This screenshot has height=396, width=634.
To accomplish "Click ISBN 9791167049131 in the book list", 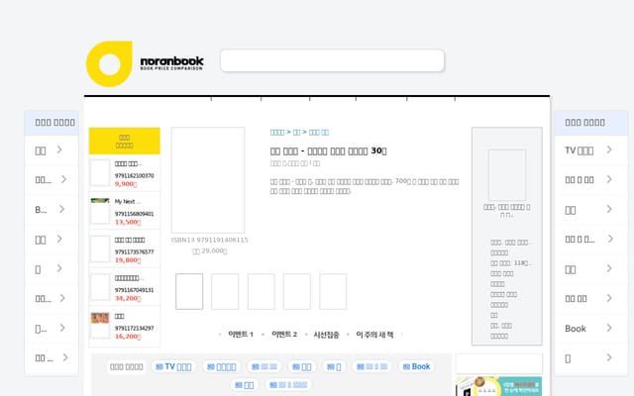I will pos(135,290).
